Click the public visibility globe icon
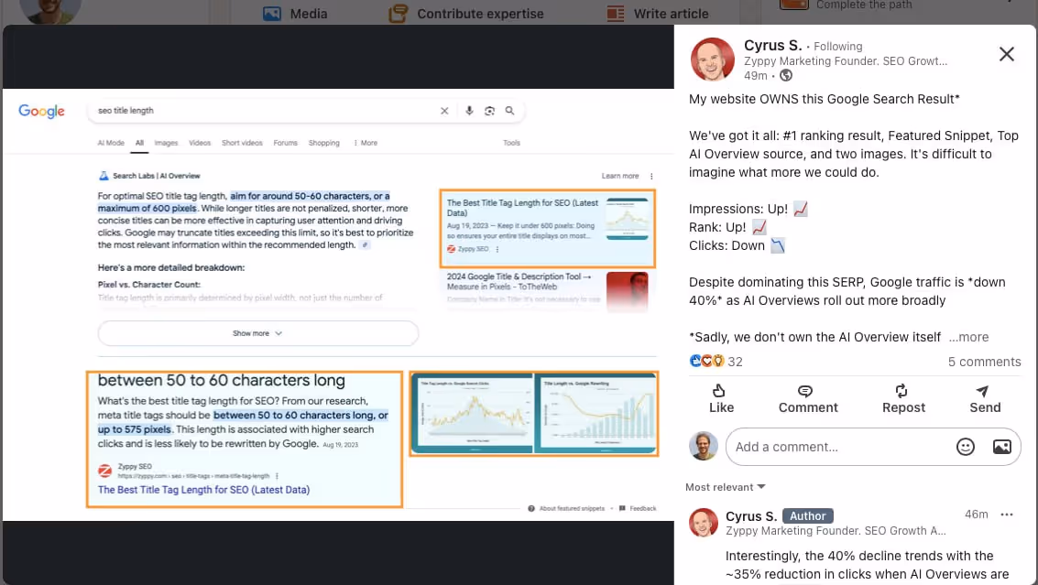This screenshot has width=1038, height=585. click(x=786, y=75)
